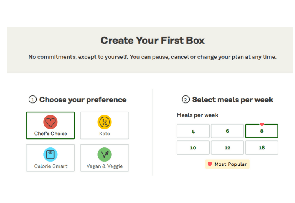The width and height of the screenshot is (295, 203).
Task: Select 18 meals per week
Action: click(262, 148)
